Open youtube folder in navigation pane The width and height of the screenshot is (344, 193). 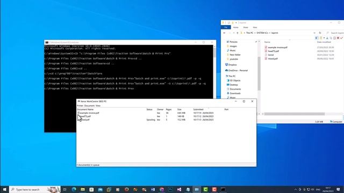click(x=234, y=59)
